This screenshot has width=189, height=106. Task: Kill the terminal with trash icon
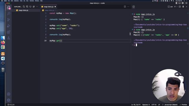coord(183,6)
